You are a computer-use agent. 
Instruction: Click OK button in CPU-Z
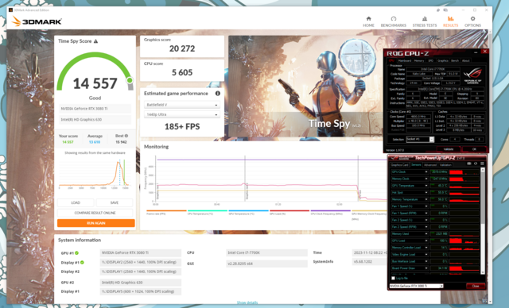[474, 149]
